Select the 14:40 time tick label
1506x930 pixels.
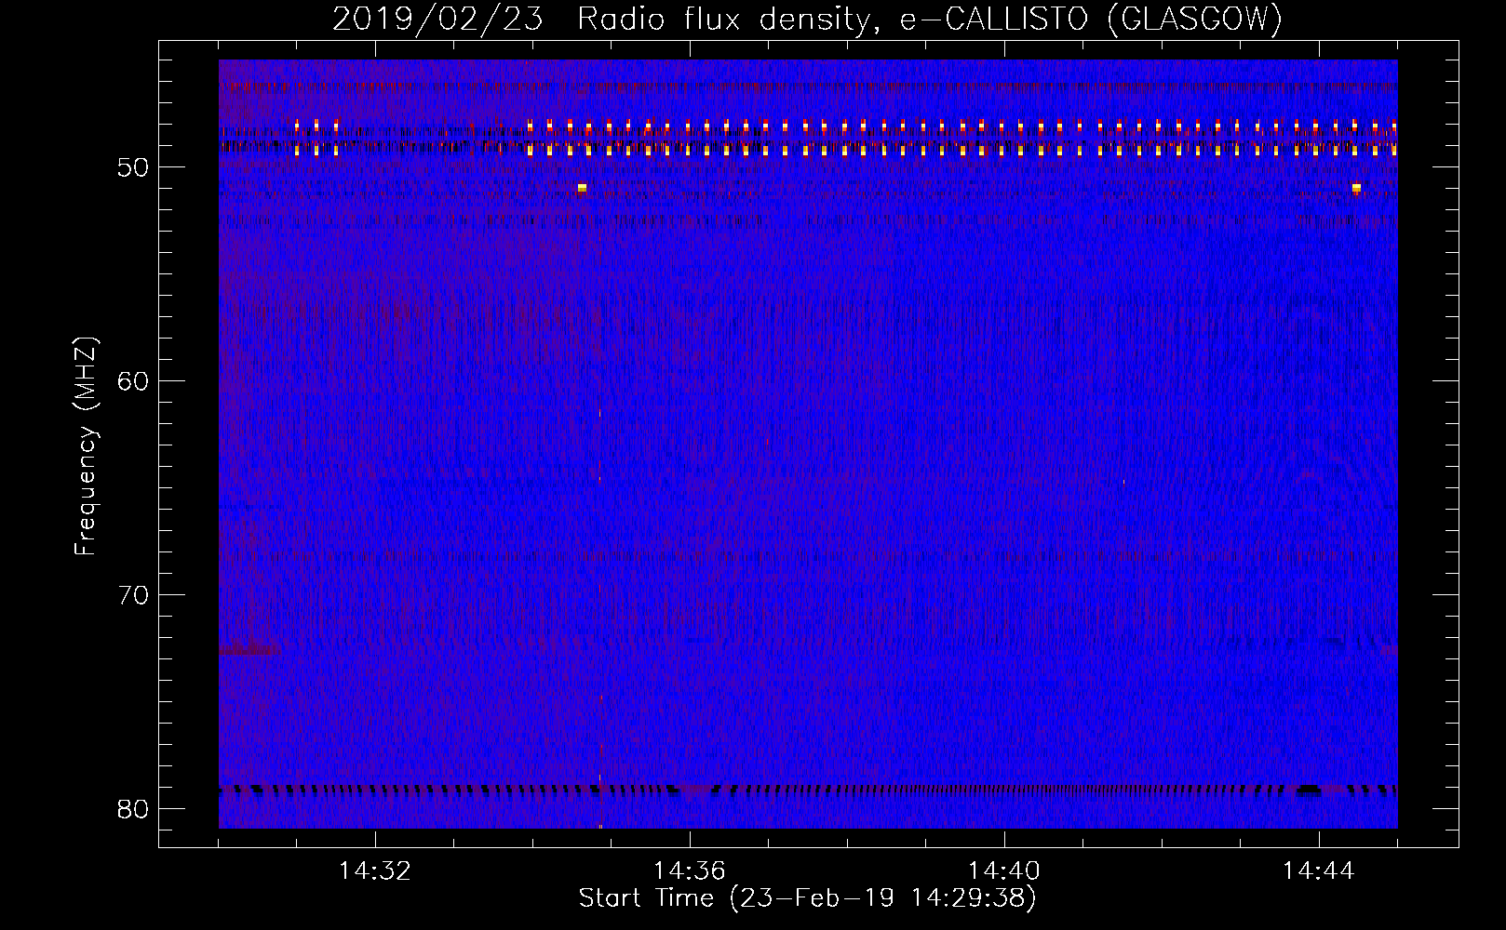(x=1004, y=871)
